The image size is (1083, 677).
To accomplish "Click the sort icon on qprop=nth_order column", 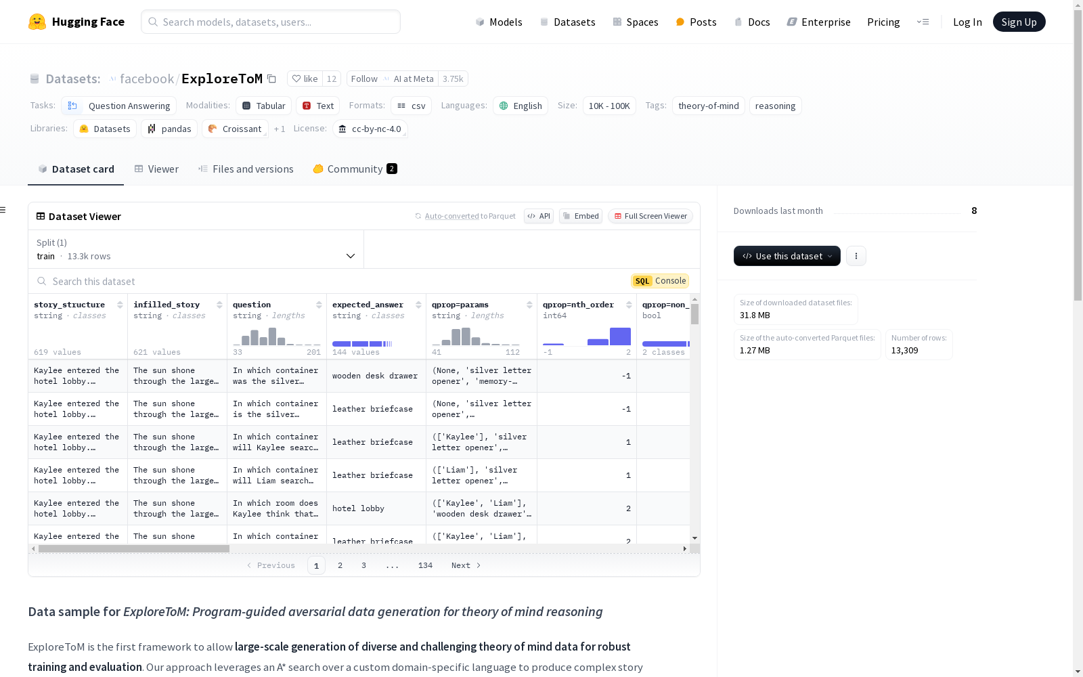I will [x=629, y=305].
